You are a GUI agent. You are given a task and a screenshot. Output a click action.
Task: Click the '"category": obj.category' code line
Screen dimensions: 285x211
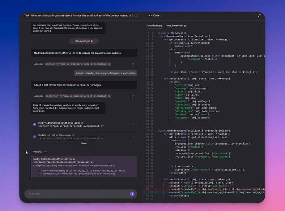tap(192, 118)
